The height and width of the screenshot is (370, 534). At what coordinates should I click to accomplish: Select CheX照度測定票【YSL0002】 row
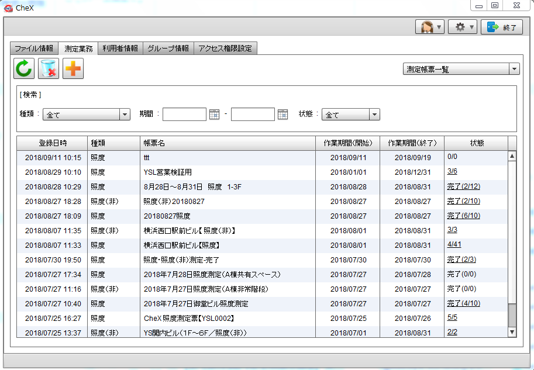[262, 319]
